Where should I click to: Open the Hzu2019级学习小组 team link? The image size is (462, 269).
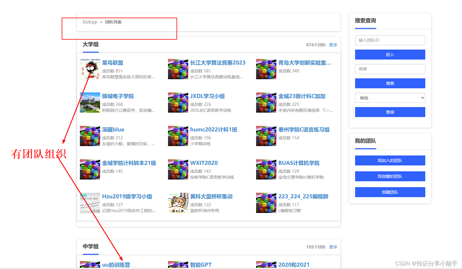[x=127, y=197]
